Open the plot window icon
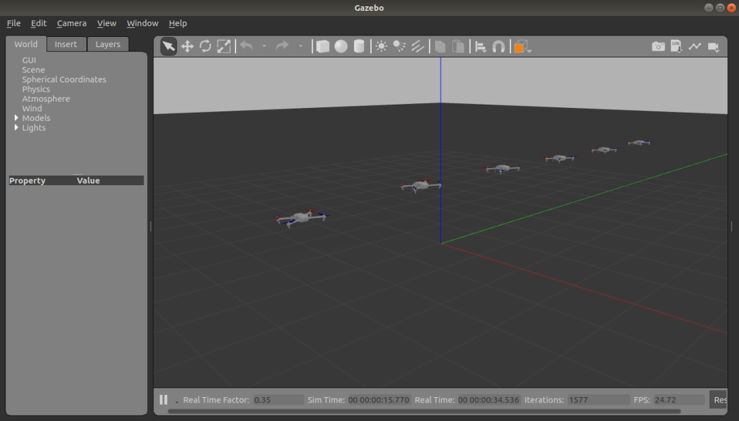This screenshot has height=421, width=739. pos(695,46)
